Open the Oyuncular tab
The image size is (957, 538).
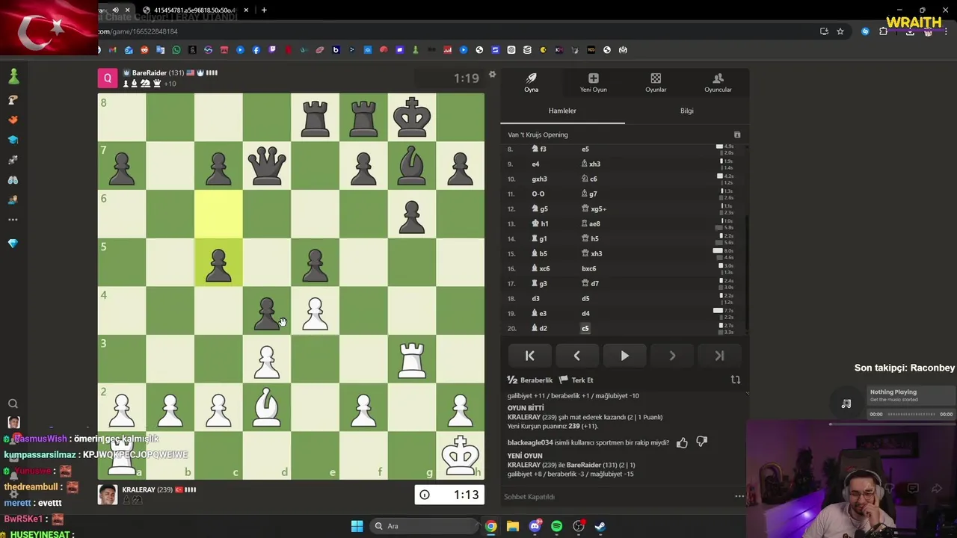(718, 82)
